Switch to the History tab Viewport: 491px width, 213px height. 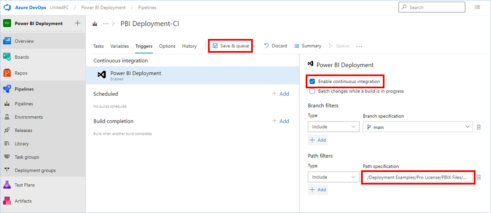click(190, 46)
